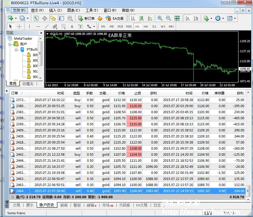
Task: Tile chart windows icon
Action: pyautogui.click(x=177, y=18)
